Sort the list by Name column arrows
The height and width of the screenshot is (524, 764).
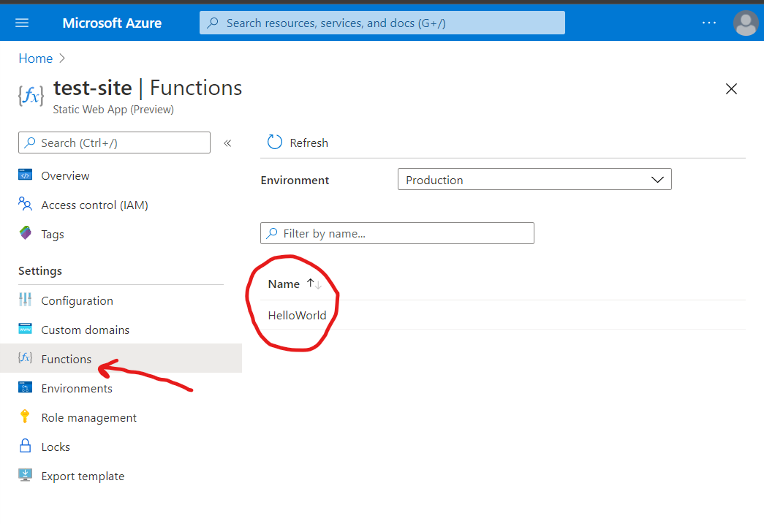314,284
